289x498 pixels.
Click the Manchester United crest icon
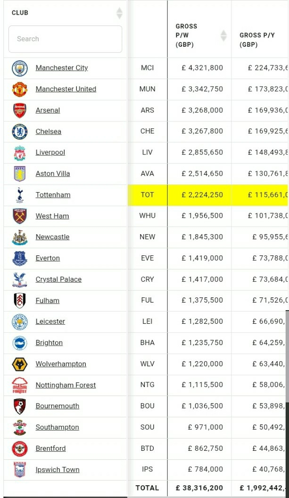pos(20,89)
